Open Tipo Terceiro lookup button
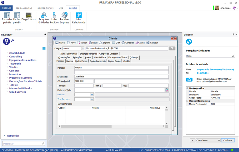 (x=92, y=99)
